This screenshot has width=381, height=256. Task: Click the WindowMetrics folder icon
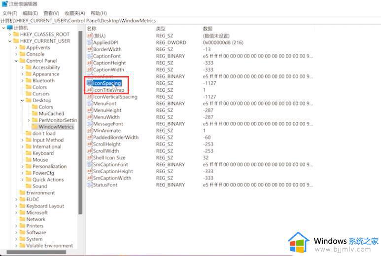(x=35, y=127)
